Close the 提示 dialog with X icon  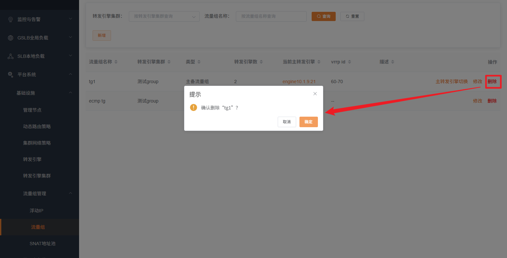315,94
